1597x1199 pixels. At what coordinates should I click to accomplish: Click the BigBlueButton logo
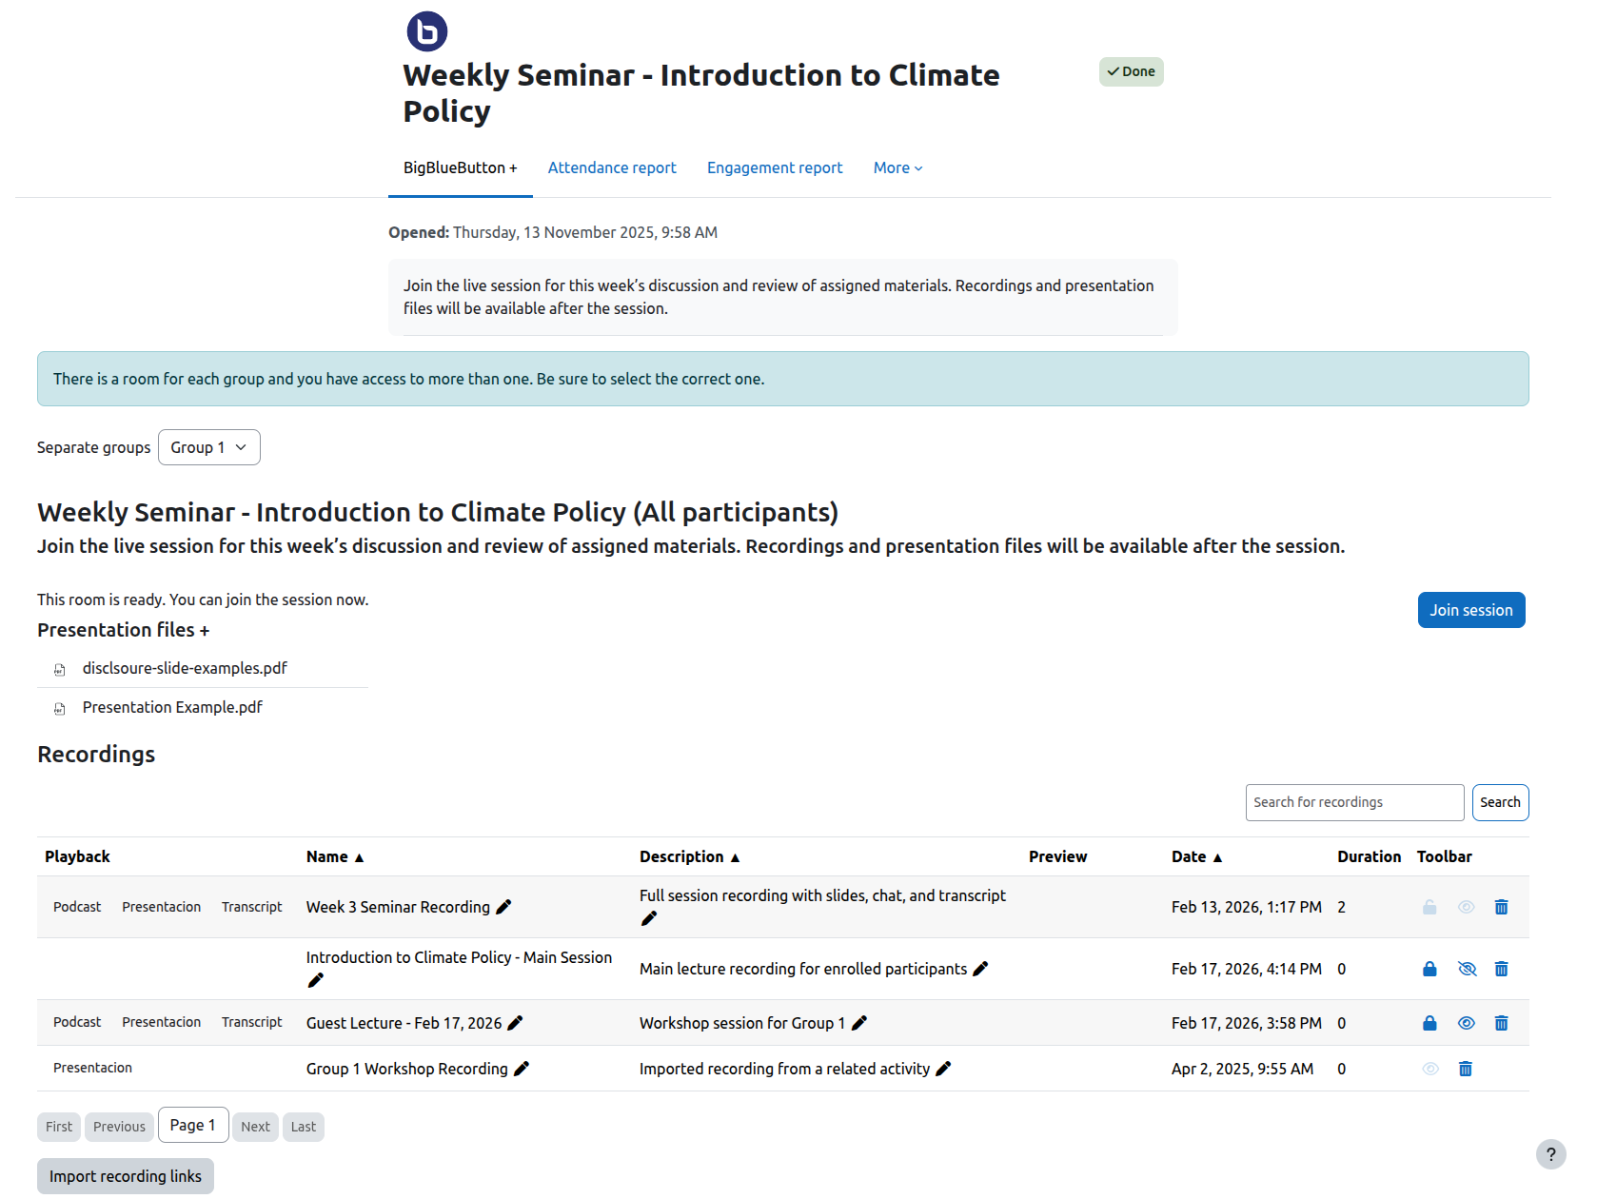point(426,29)
